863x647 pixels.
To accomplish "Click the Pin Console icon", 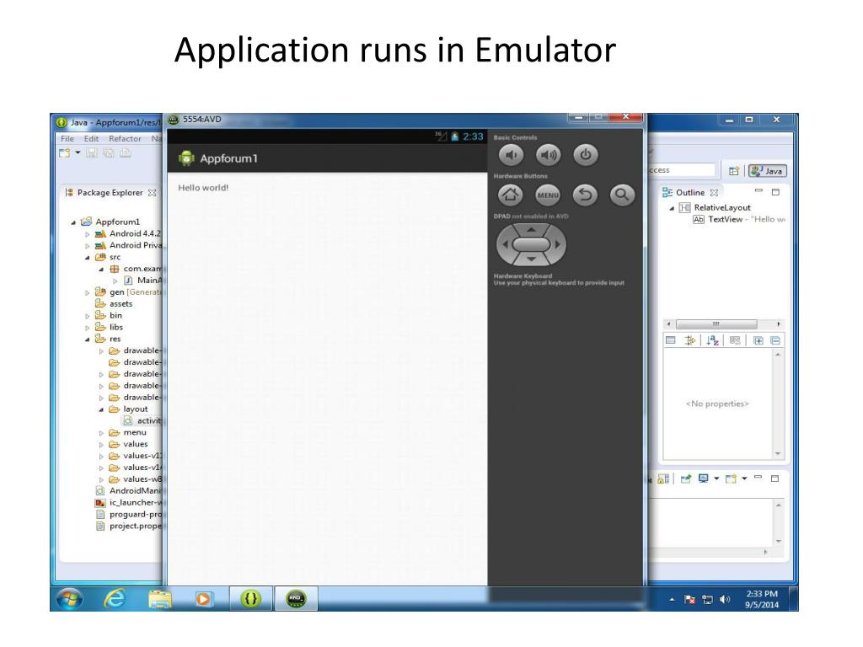I will pos(686,479).
